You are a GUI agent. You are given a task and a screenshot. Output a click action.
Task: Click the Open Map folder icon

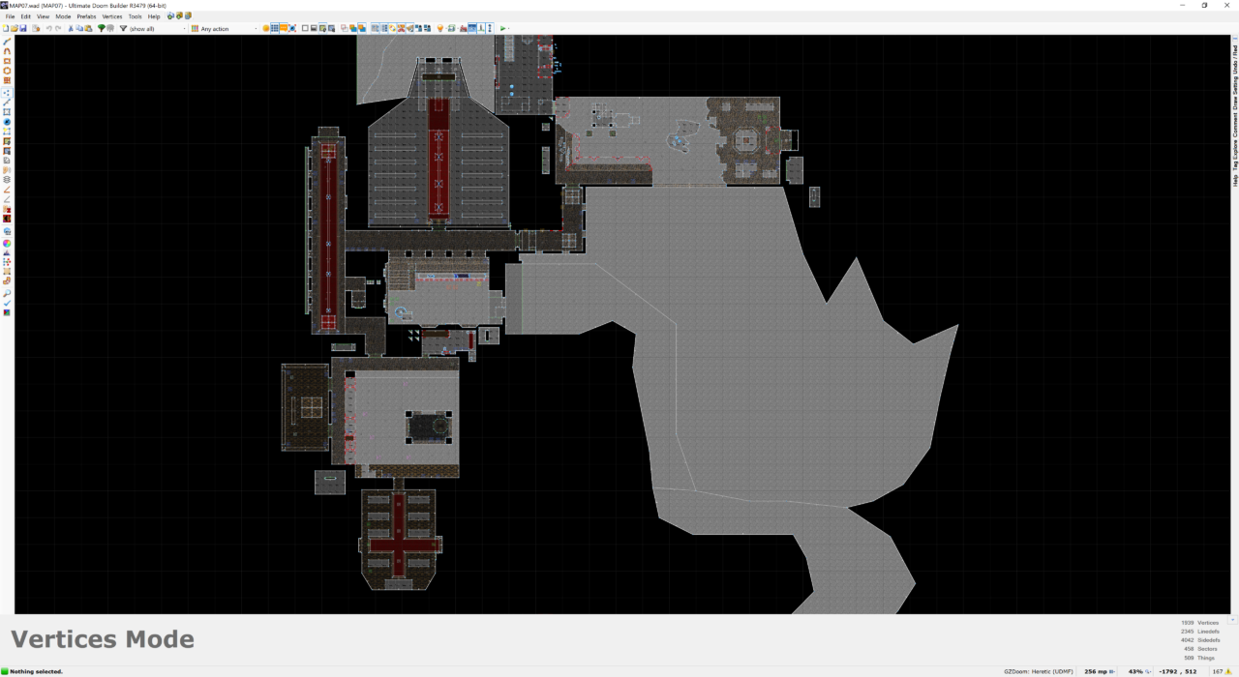[x=15, y=29]
